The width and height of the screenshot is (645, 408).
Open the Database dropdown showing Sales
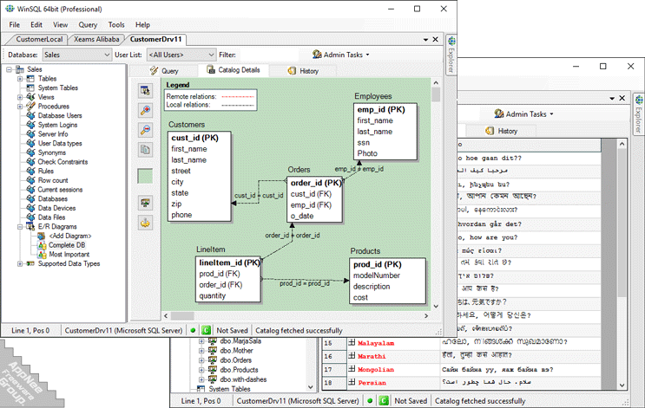coord(76,55)
